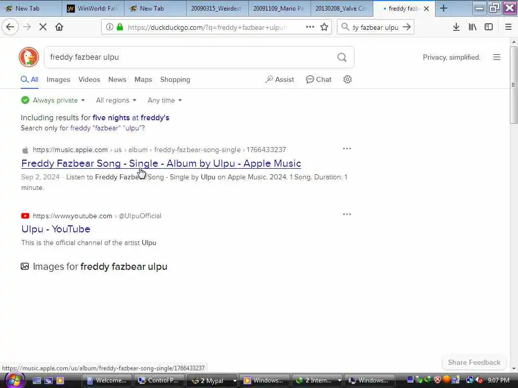518x388 pixels.
Task: Click the Share Feedback button
Action: point(474,363)
